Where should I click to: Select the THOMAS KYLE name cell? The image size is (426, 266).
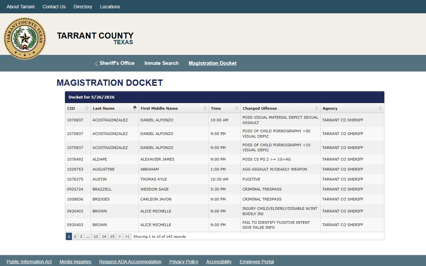click(x=174, y=179)
